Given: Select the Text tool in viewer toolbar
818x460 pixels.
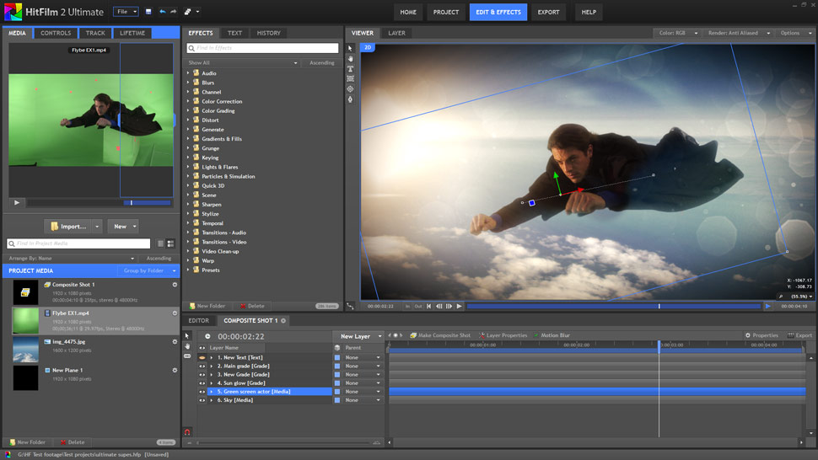Looking at the screenshot, I should click(x=351, y=69).
